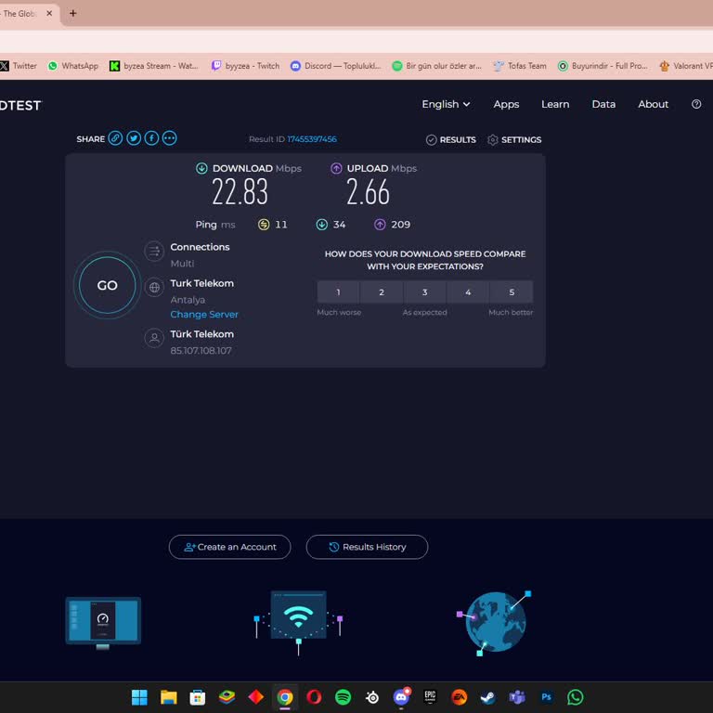This screenshot has width=713, height=713.
Task: Open the Apps menu item
Action: click(x=506, y=104)
